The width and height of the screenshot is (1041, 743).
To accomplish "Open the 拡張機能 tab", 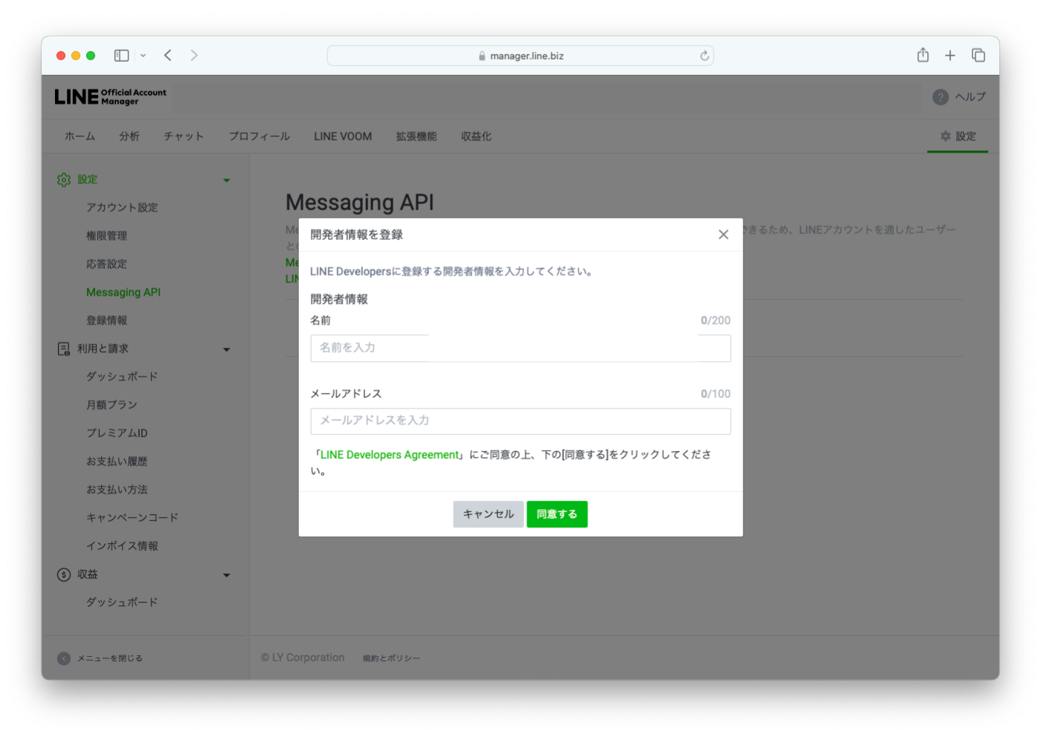I will 416,137.
